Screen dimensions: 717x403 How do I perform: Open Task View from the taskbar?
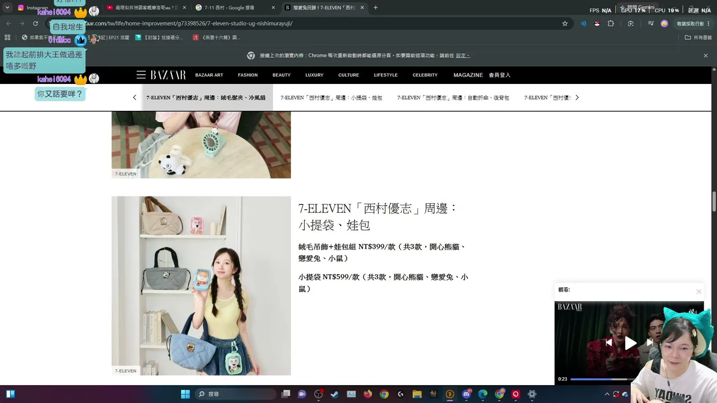286,394
